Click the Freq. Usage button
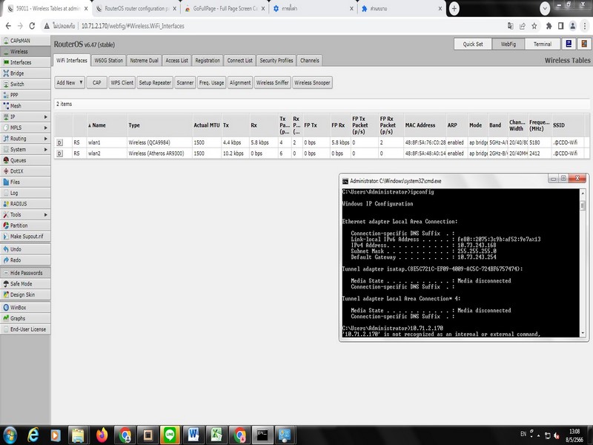593x445 pixels. click(x=211, y=82)
